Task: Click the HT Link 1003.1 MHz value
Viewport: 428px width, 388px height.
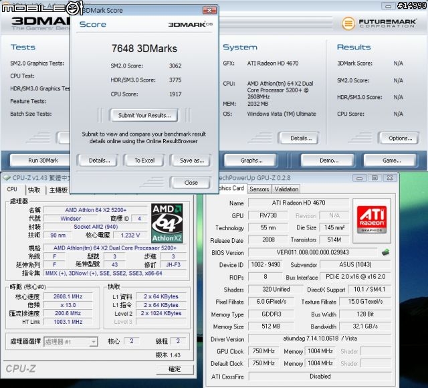Action: (x=68, y=322)
